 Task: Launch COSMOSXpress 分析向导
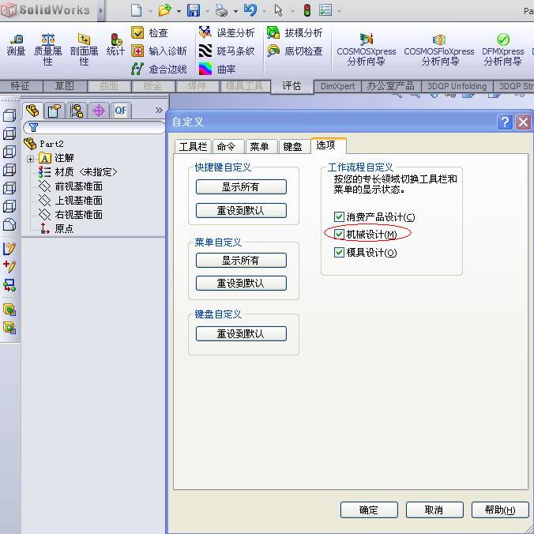(366, 50)
